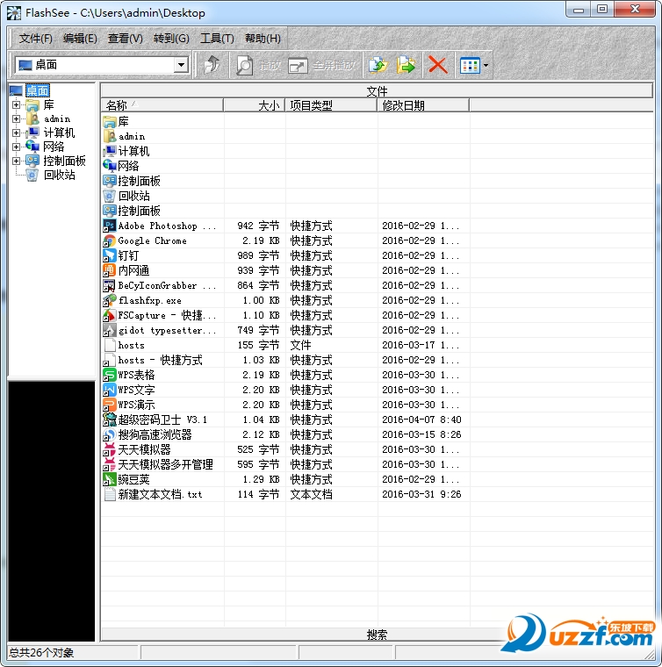Viewport: 662px width, 667px height.
Task: Open the 文件(F) menu
Action: coord(36,39)
